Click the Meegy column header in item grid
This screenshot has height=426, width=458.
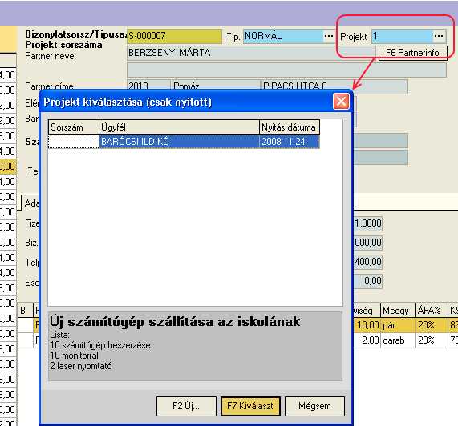tap(398, 310)
